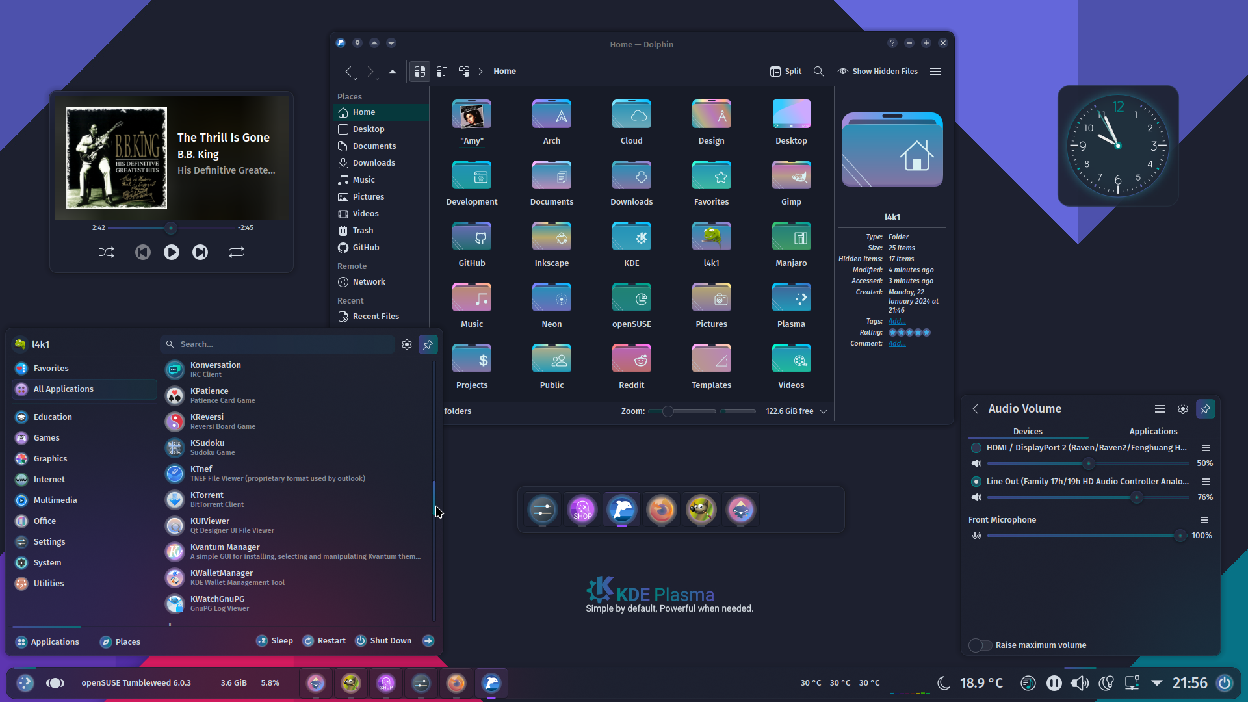Select GitHub in Dolphin Places sidebar
This screenshot has width=1248, height=702.
381,248
